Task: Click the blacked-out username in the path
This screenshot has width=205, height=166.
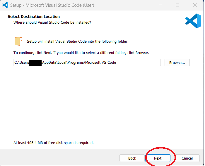Action: click(x=35, y=63)
